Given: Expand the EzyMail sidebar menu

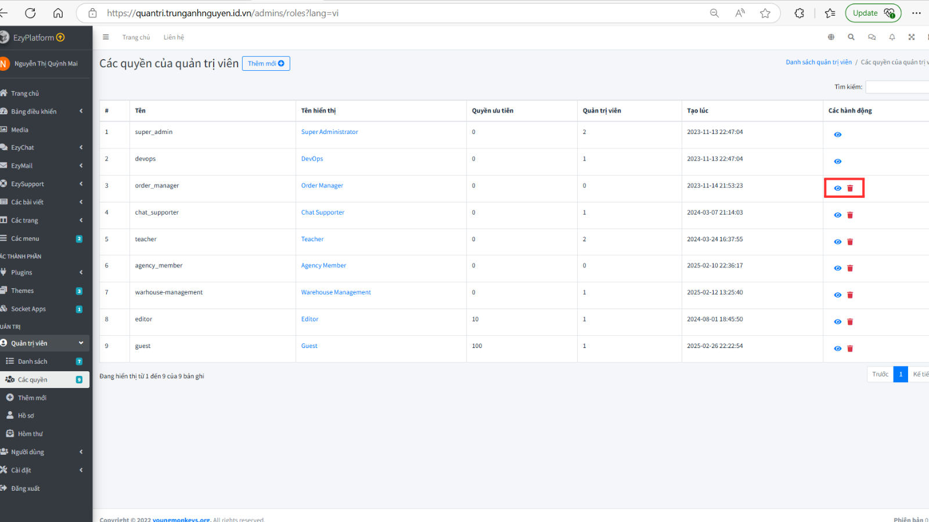Looking at the screenshot, I should (x=45, y=166).
